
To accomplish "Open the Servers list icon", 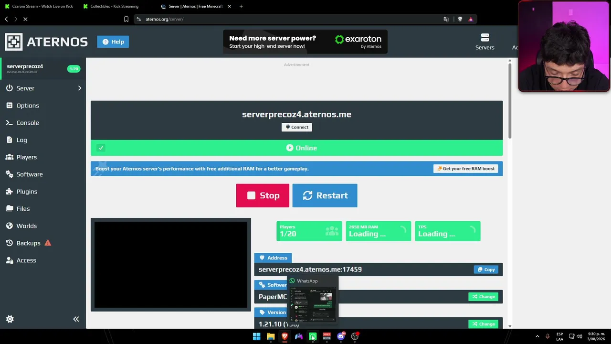I will 485,42.
